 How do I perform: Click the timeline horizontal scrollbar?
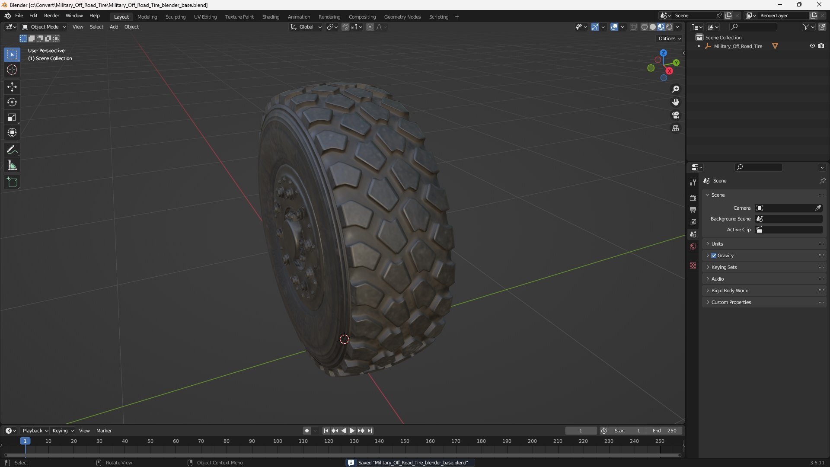tap(342, 455)
